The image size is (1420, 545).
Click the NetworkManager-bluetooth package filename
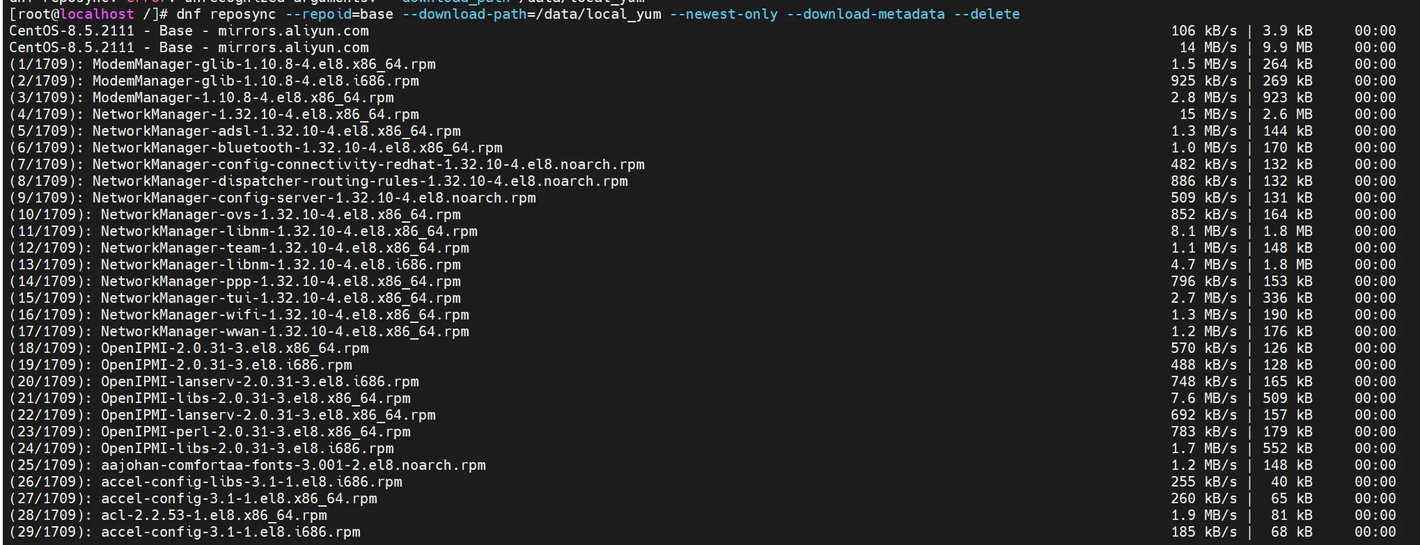(x=297, y=148)
